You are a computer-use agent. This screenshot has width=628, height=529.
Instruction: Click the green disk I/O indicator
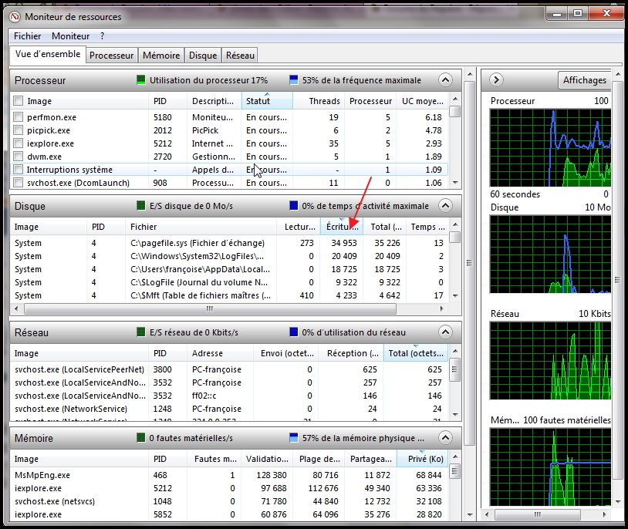tap(140, 206)
